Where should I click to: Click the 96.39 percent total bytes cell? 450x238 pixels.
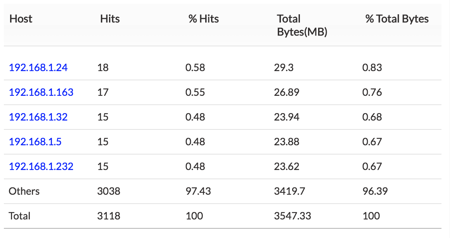(375, 191)
